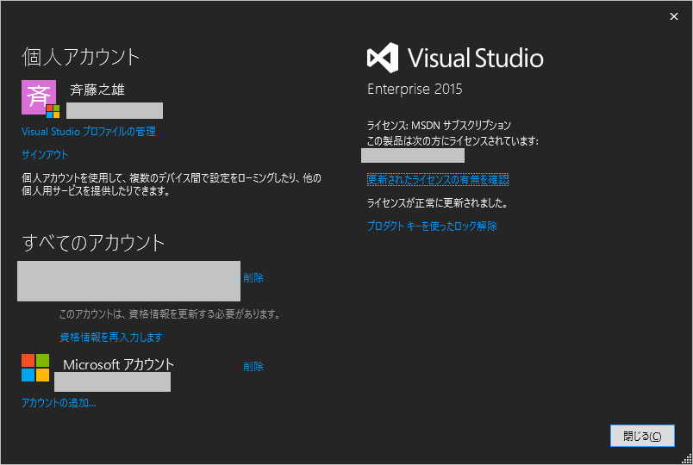Click the Visual Studio infinity logo

tap(383, 59)
